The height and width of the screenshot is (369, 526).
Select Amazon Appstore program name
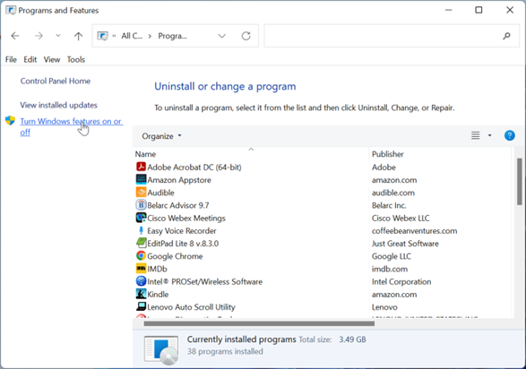[179, 180]
